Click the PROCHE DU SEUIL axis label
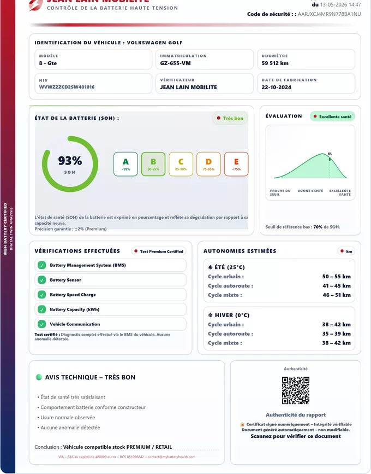Screen dimensions: 371x474 (x=280, y=192)
